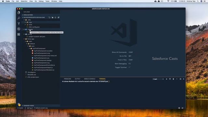This screenshot has height=117, width=208.
Task: Collapse all folders in Explorer
Action: coord(58,17)
